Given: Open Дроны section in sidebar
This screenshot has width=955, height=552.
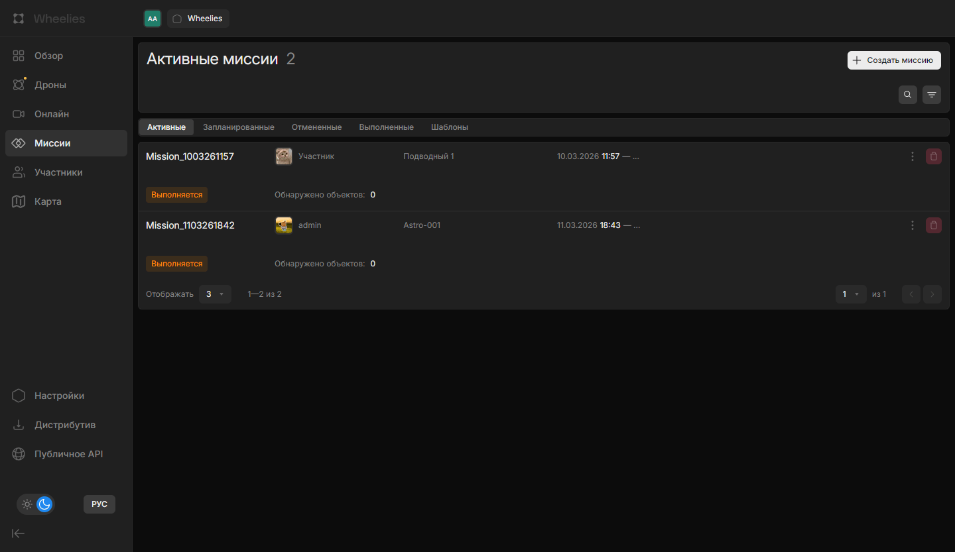Looking at the screenshot, I should (50, 85).
